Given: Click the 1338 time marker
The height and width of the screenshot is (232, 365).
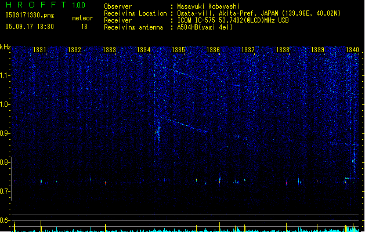Looking at the screenshot, I should 283,50.
